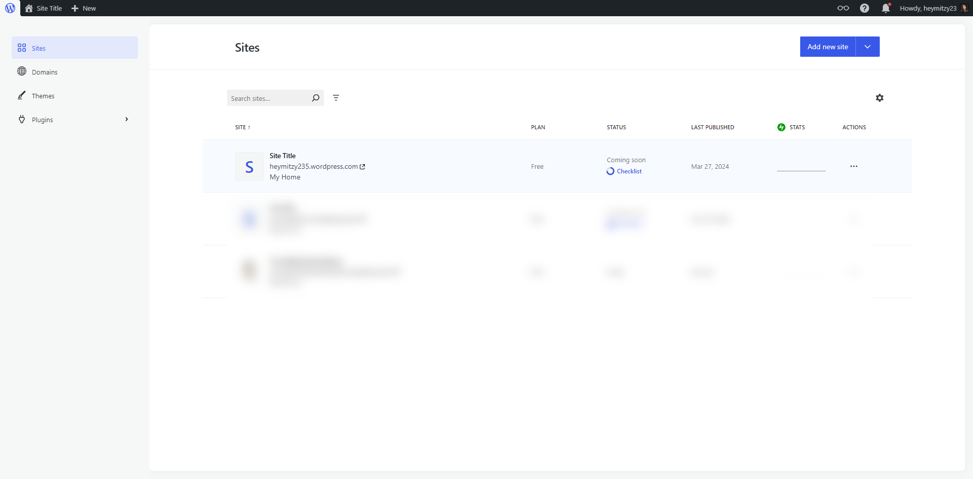Open the actions ellipsis for Site Title

[854, 166]
